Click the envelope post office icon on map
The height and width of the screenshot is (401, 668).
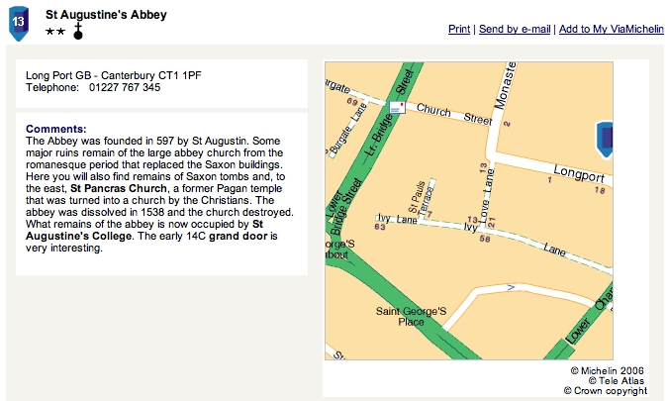pyautogui.click(x=397, y=107)
